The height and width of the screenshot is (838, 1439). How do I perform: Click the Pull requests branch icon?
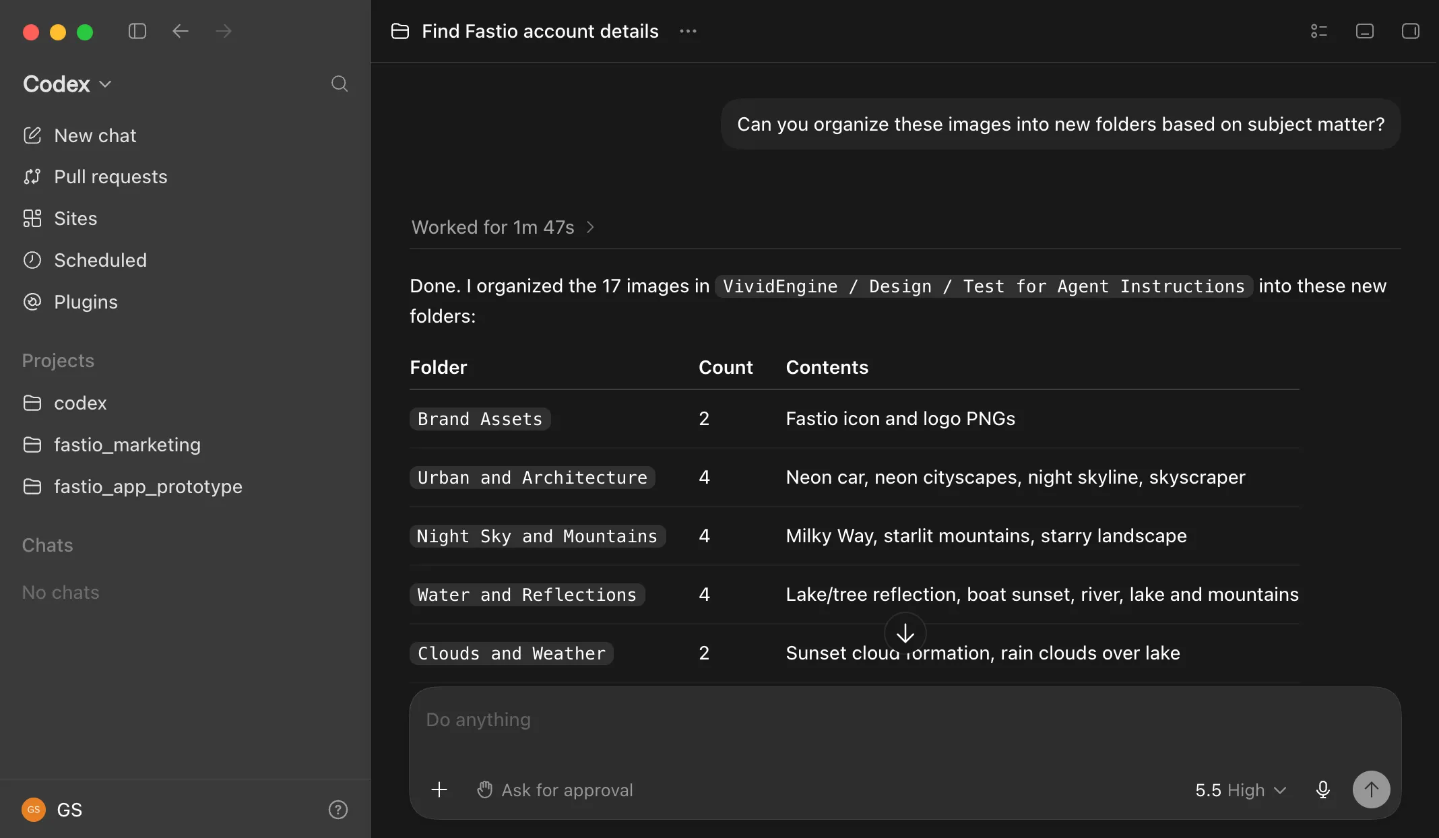pyautogui.click(x=32, y=176)
